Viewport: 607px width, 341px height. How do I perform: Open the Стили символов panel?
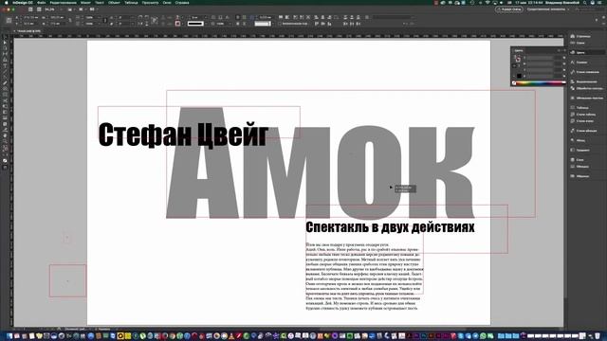tap(584, 72)
